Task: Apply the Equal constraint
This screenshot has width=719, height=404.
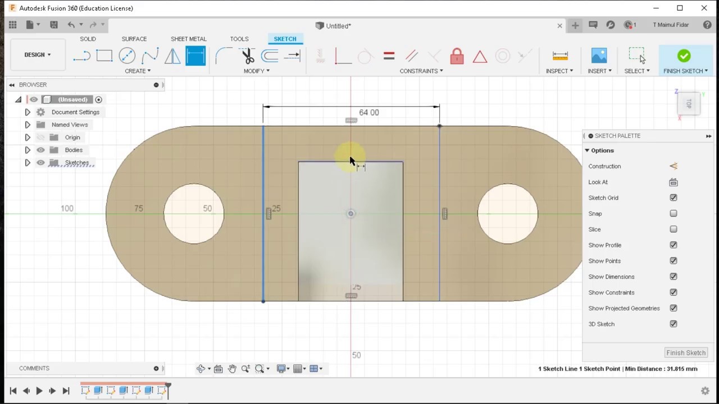Action: pyautogui.click(x=389, y=56)
